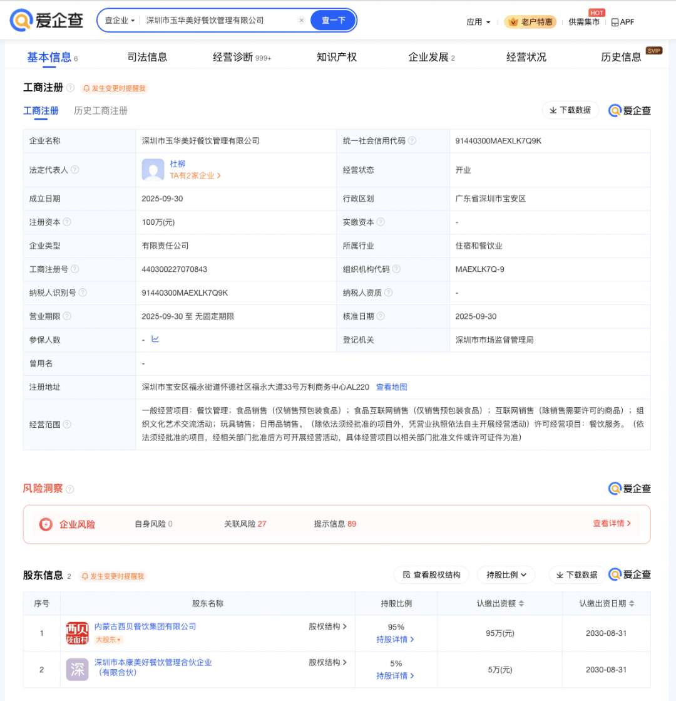
Task: Sort by 认缴出资日期 column arrows
Action: coord(632,604)
